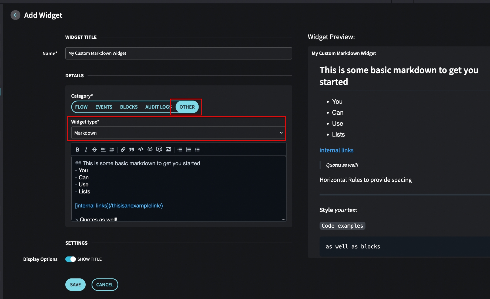Select the Flow category tab
The image size is (490, 299).
pyautogui.click(x=81, y=107)
